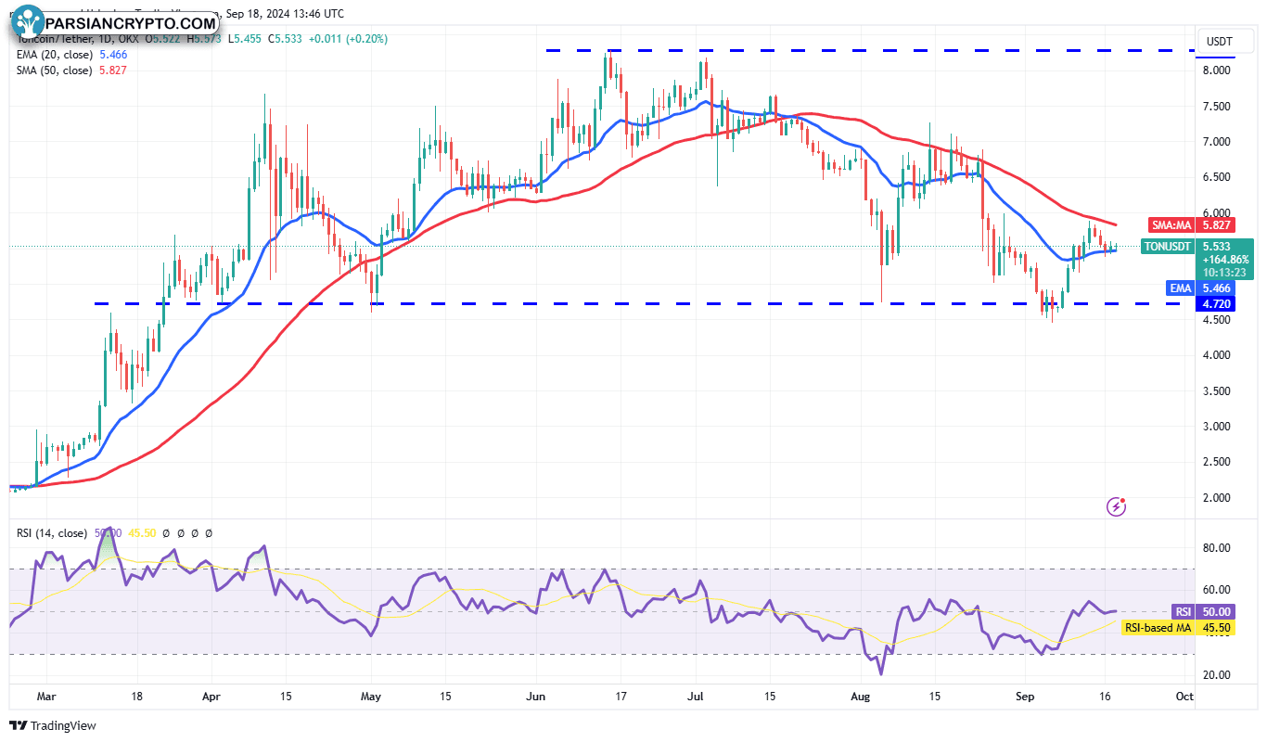Click the 7.000 price axis label
1267x742 pixels.
(x=1216, y=142)
